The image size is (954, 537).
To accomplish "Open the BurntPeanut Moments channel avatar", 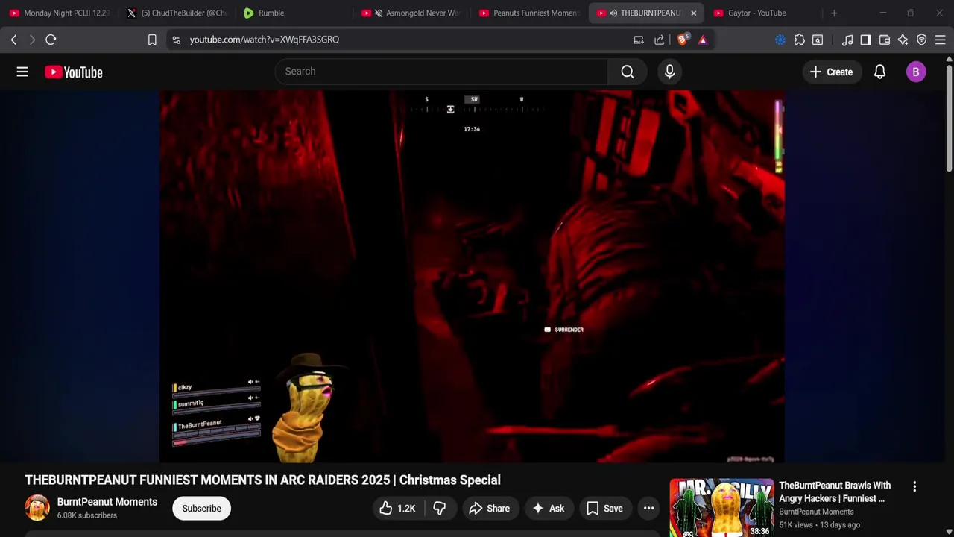I will [x=37, y=508].
